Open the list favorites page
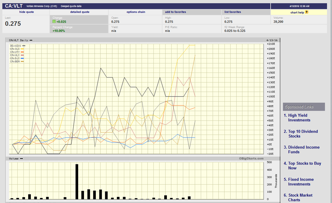Viewport: 332px width, 203px height. (232, 12)
